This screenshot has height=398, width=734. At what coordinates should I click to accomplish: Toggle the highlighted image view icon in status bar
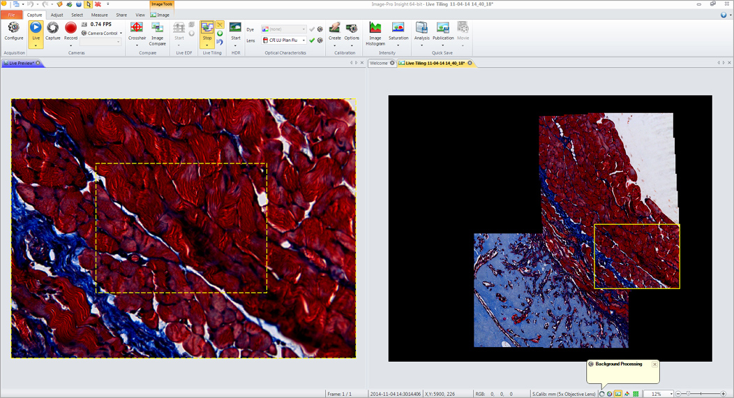(x=618, y=394)
